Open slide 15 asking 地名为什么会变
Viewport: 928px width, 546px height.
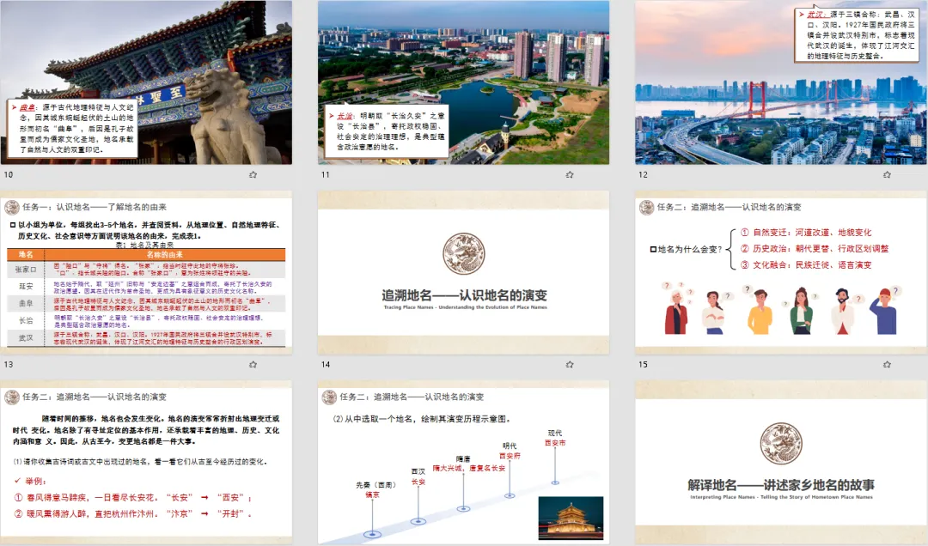[x=780, y=273]
